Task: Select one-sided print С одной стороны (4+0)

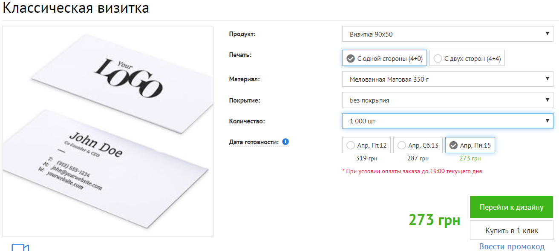Action: [385, 59]
